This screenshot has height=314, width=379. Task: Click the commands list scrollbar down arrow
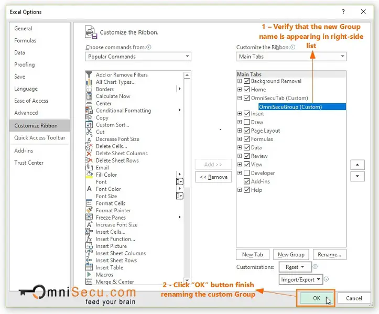coord(187,280)
